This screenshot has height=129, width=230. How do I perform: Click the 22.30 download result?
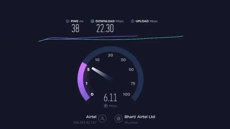coord(105,28)
